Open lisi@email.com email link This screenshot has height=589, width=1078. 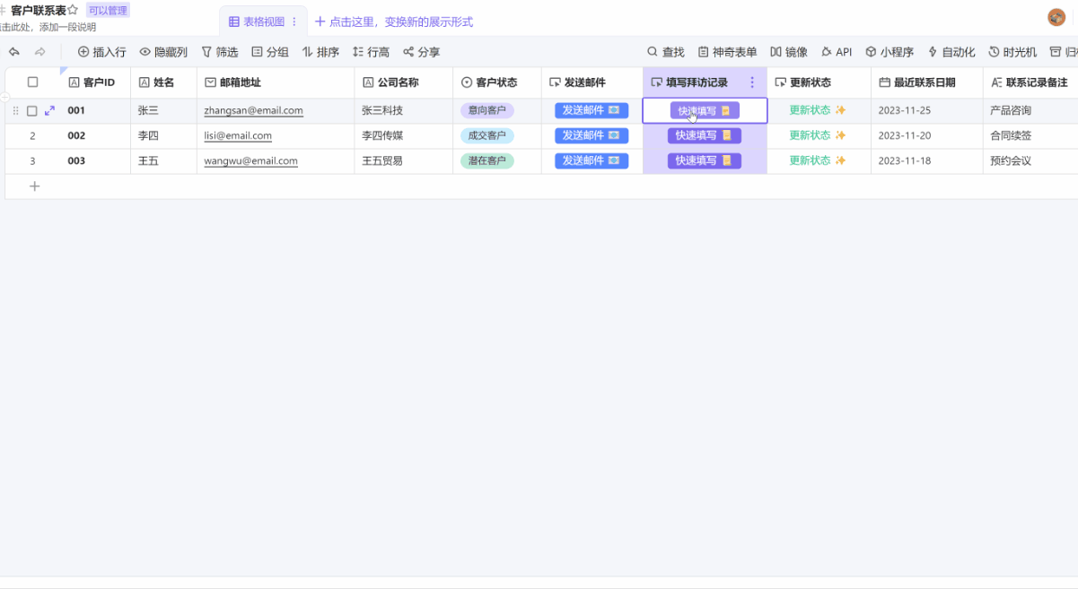[x=237, y=135]
